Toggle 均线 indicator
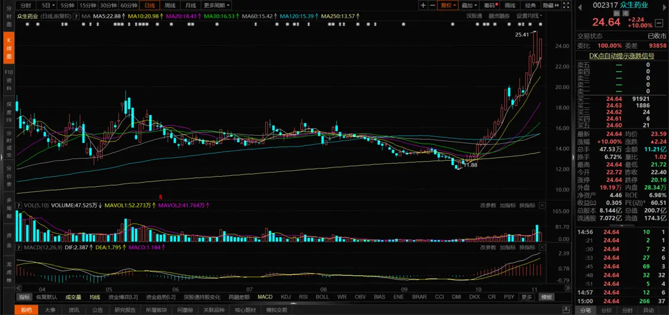The width and height of the screenshot is (669, 315). pyautogui.click(x=95, y=297)
